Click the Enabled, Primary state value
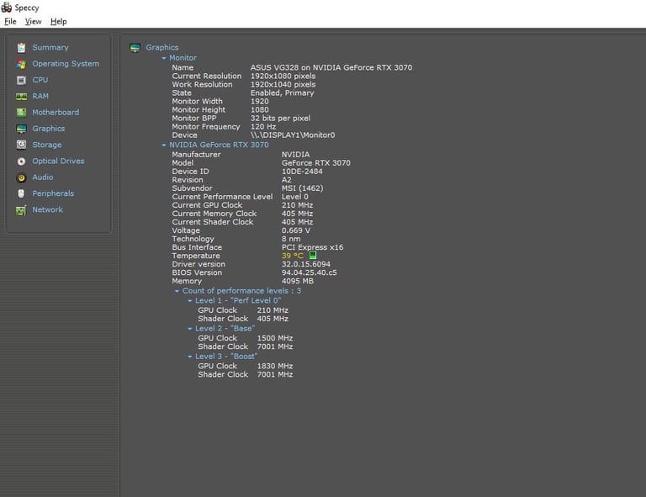The width and height of the screenshot is (646, 497). pos(283,93)
